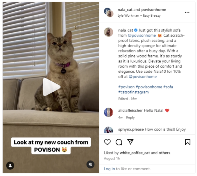The height and width of the screenshot is (176, 197).
Task: Save post with bookmark icon
Action: point(188,142)
